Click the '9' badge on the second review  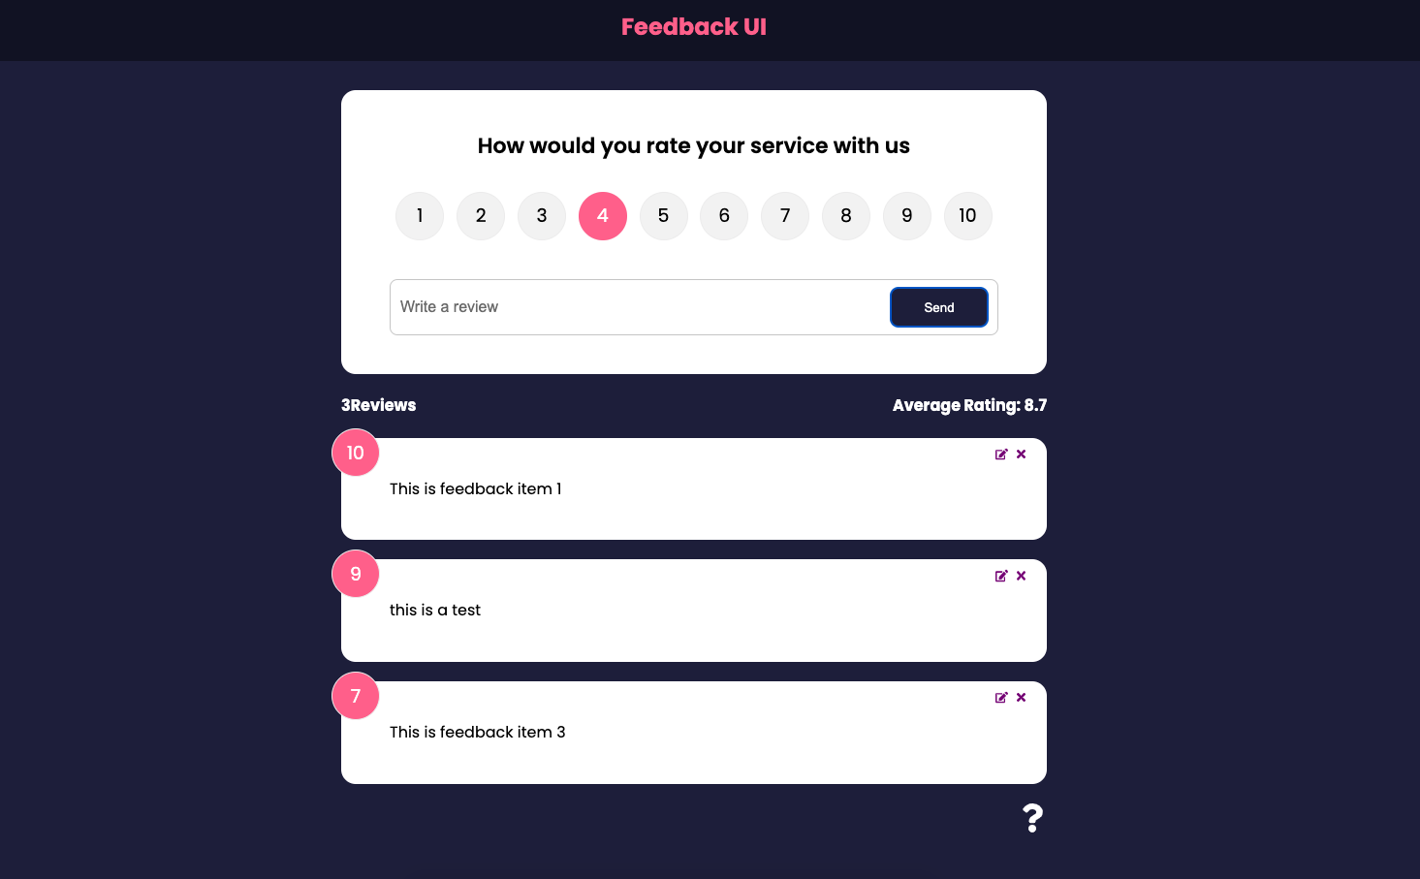coord(356,574)
